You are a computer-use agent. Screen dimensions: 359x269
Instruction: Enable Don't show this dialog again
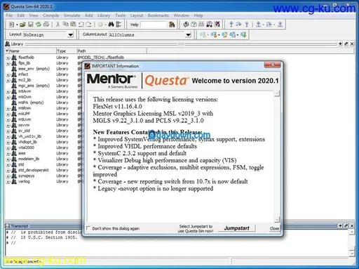[88, 228]
